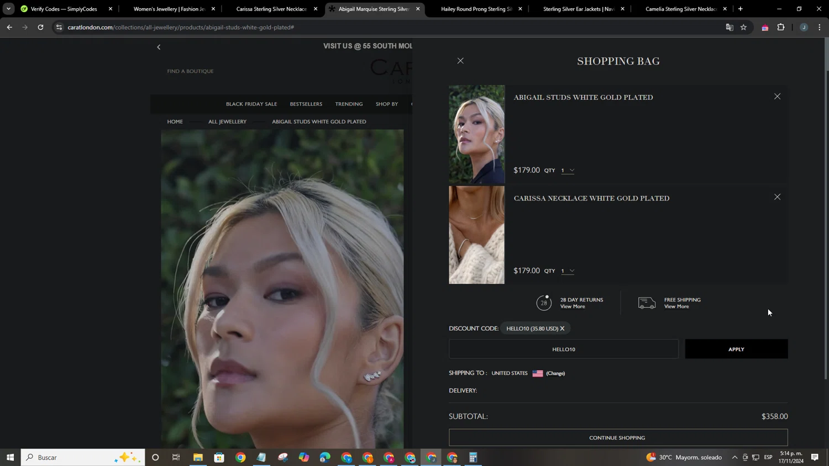
Task: Switch to Hailey Round Prong tab
Action: [476, 9]
